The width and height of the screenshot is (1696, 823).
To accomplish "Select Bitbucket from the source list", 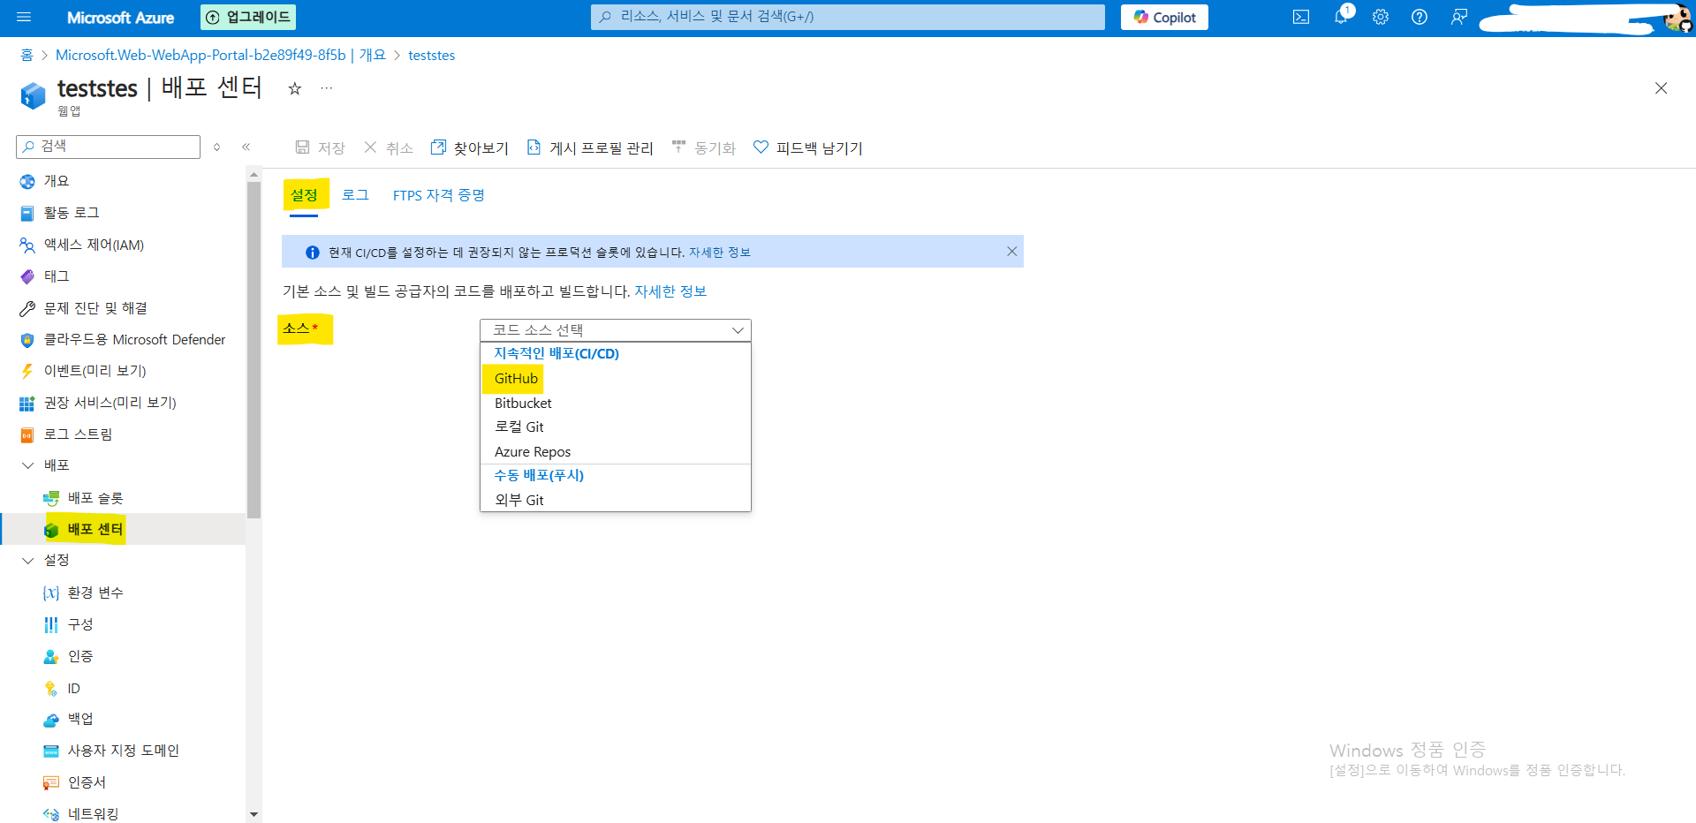I will (x=616, y=404).
